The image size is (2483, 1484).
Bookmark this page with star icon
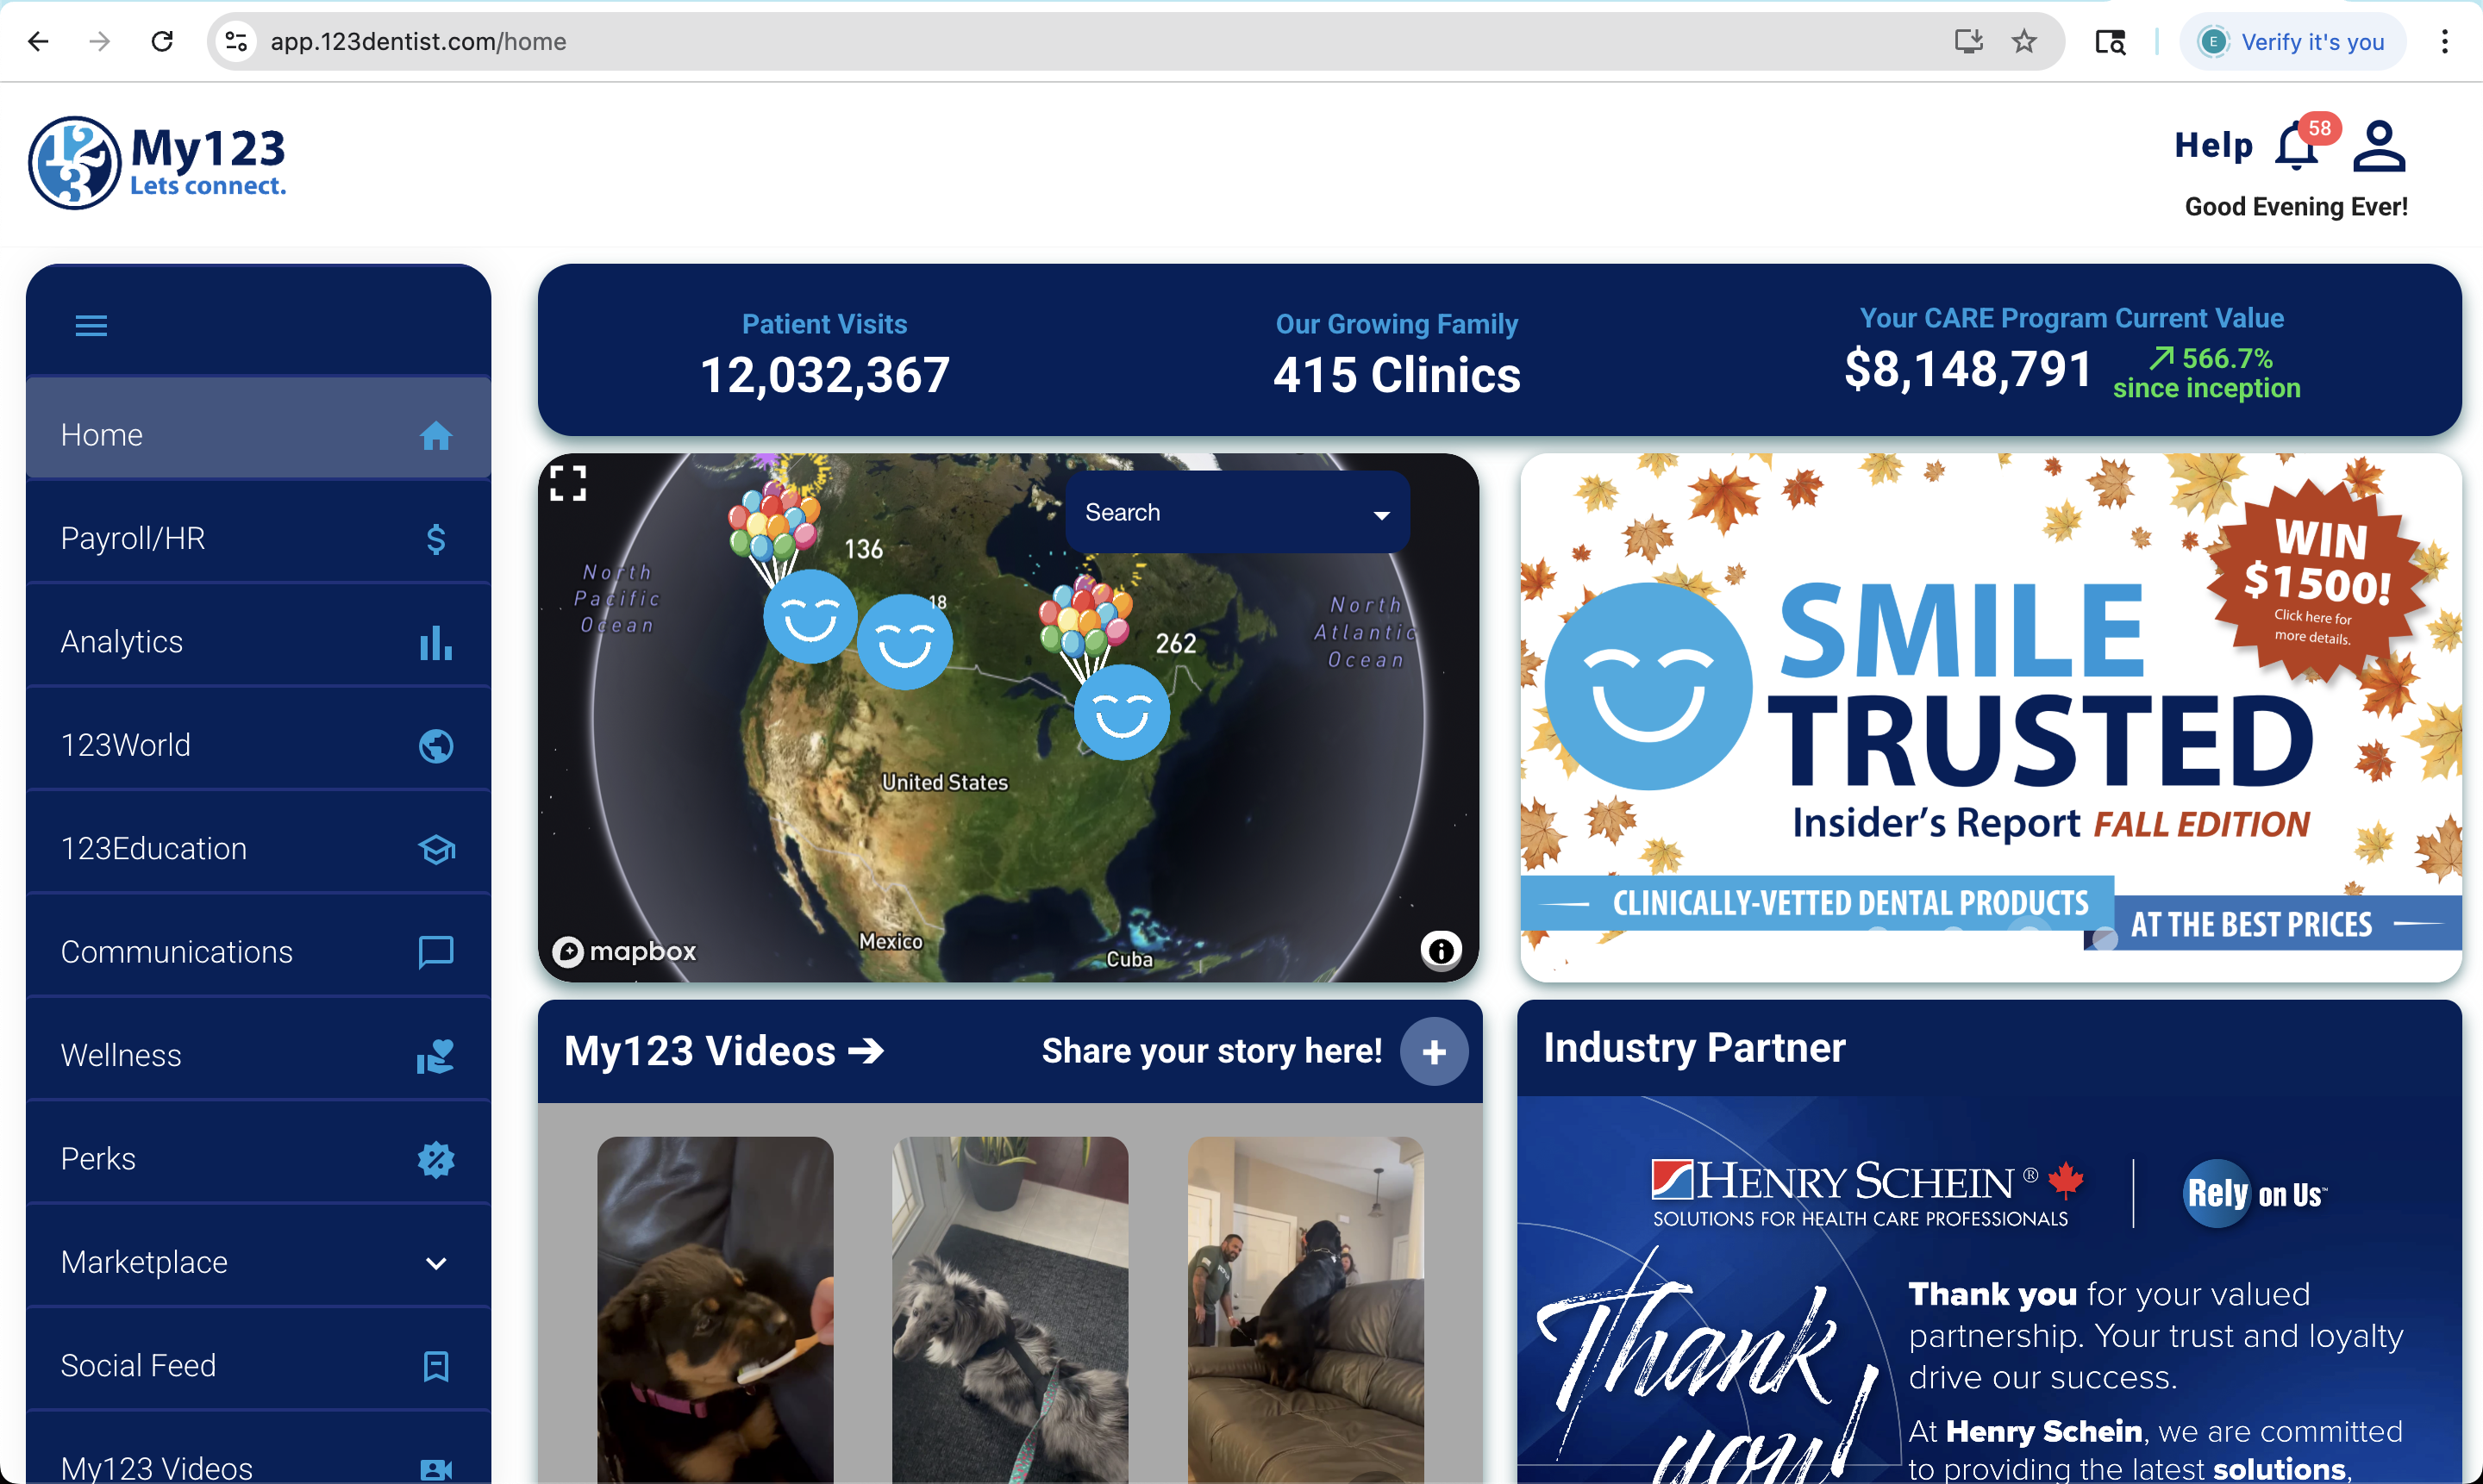click(x=2023, y=41)
